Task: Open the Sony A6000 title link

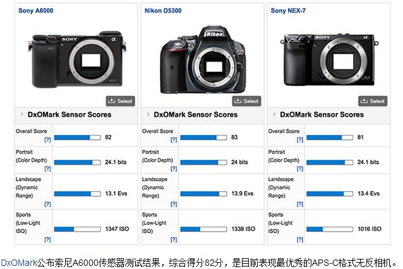Action: 36,11
